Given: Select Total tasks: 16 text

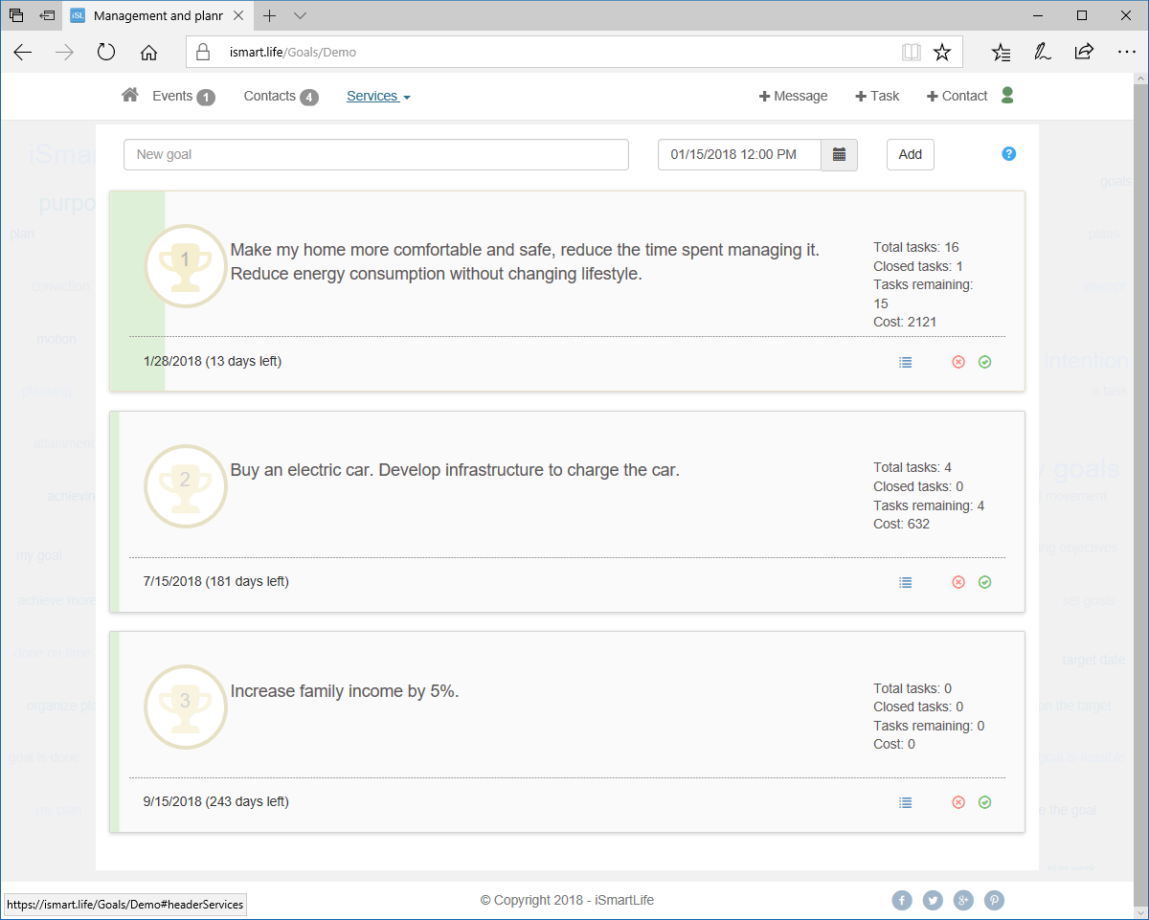Looking at the screenshot, I should coord(916,247).
